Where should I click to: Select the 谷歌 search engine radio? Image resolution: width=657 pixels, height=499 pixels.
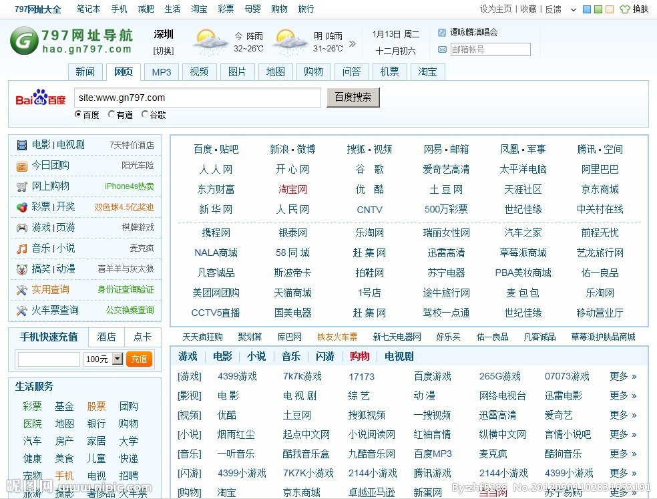point(145,114)
